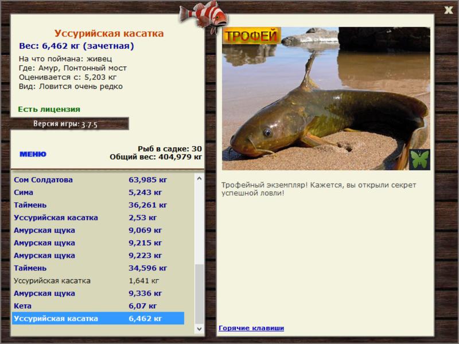Select Амурская щука 9,069 кг entry
This screenshot has height=344, width=459.
pos(98,230)
